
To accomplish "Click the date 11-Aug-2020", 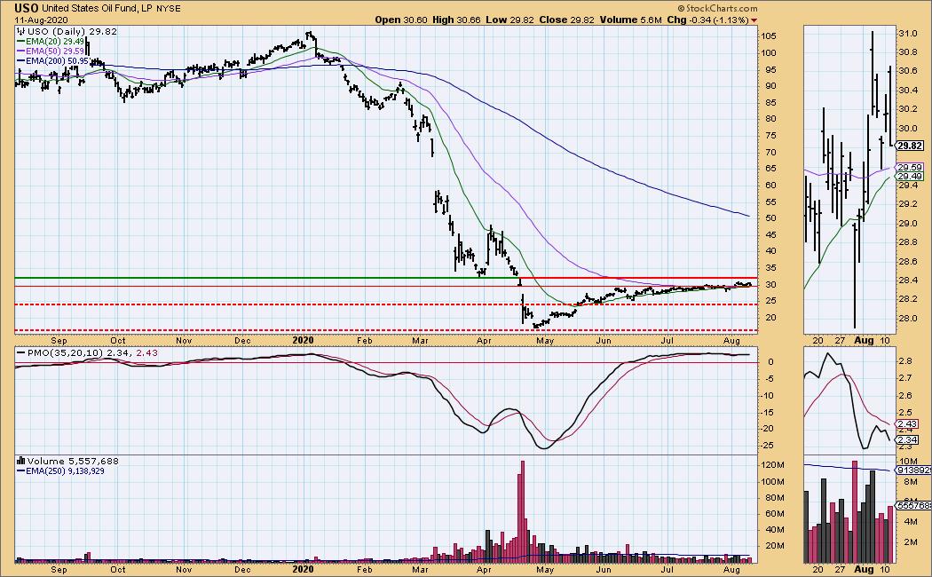I will coord(42,20).
